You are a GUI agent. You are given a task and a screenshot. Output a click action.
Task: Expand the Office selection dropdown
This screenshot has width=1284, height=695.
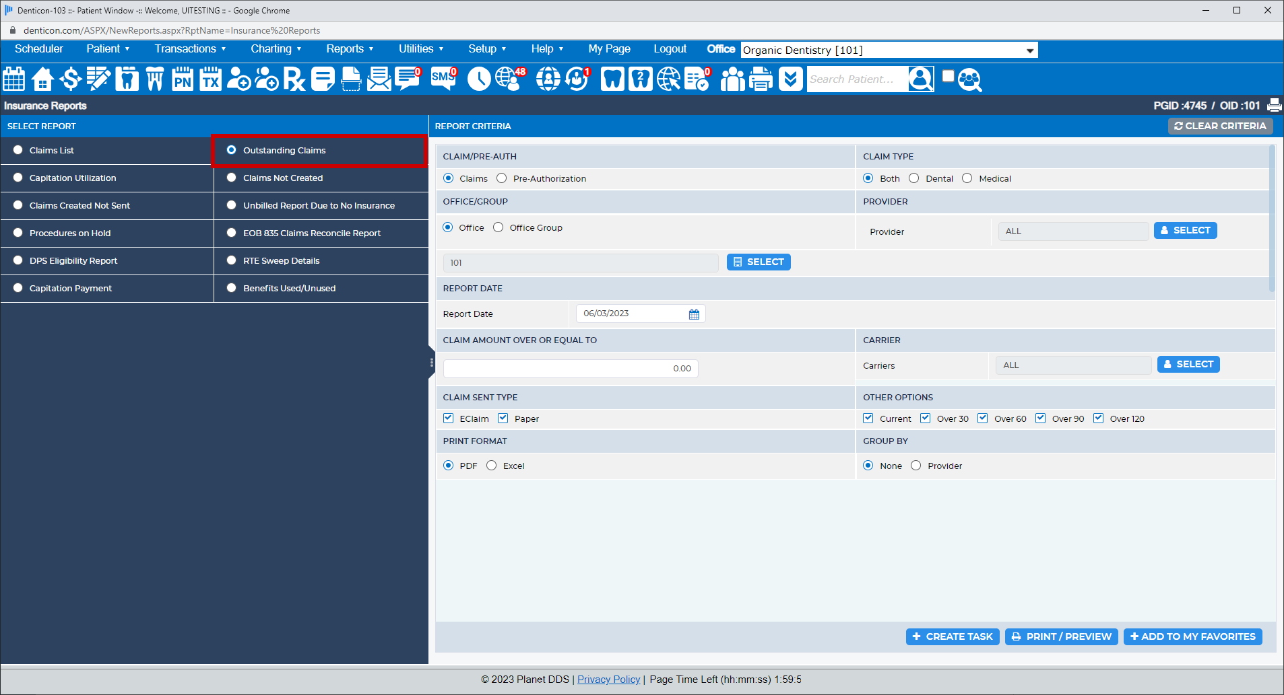(1029, 50)
